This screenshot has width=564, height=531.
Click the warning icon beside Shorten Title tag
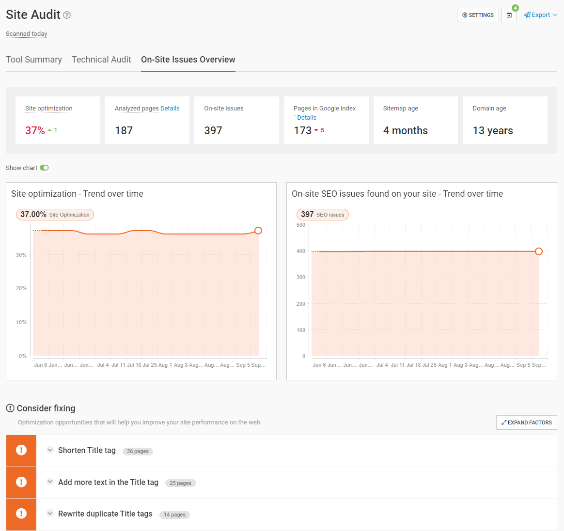[21, 450]
